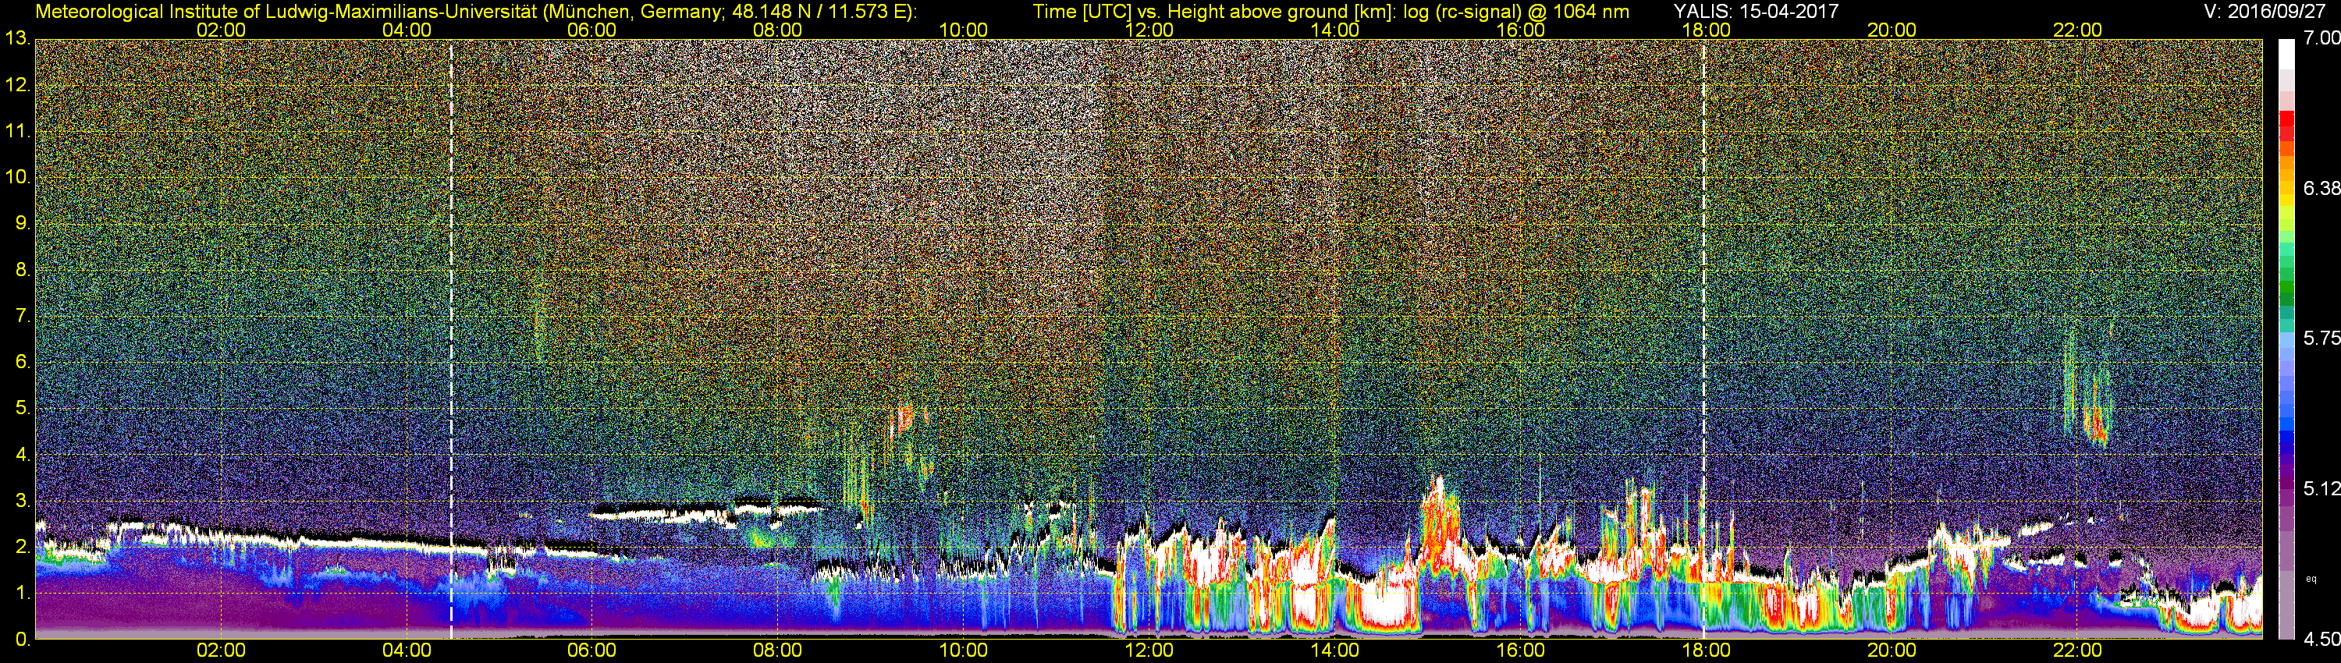Image resolution: width=2341 pixels, height=663 pixels.
Task: Click the bottom-axis '08:00' time label
Action: (x=778, y=651)
